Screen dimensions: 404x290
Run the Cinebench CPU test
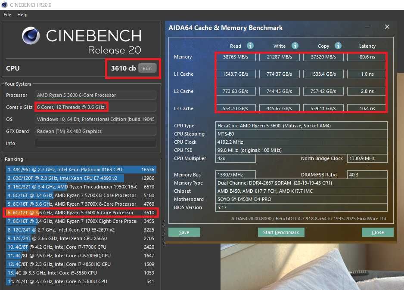coord(147,68)
